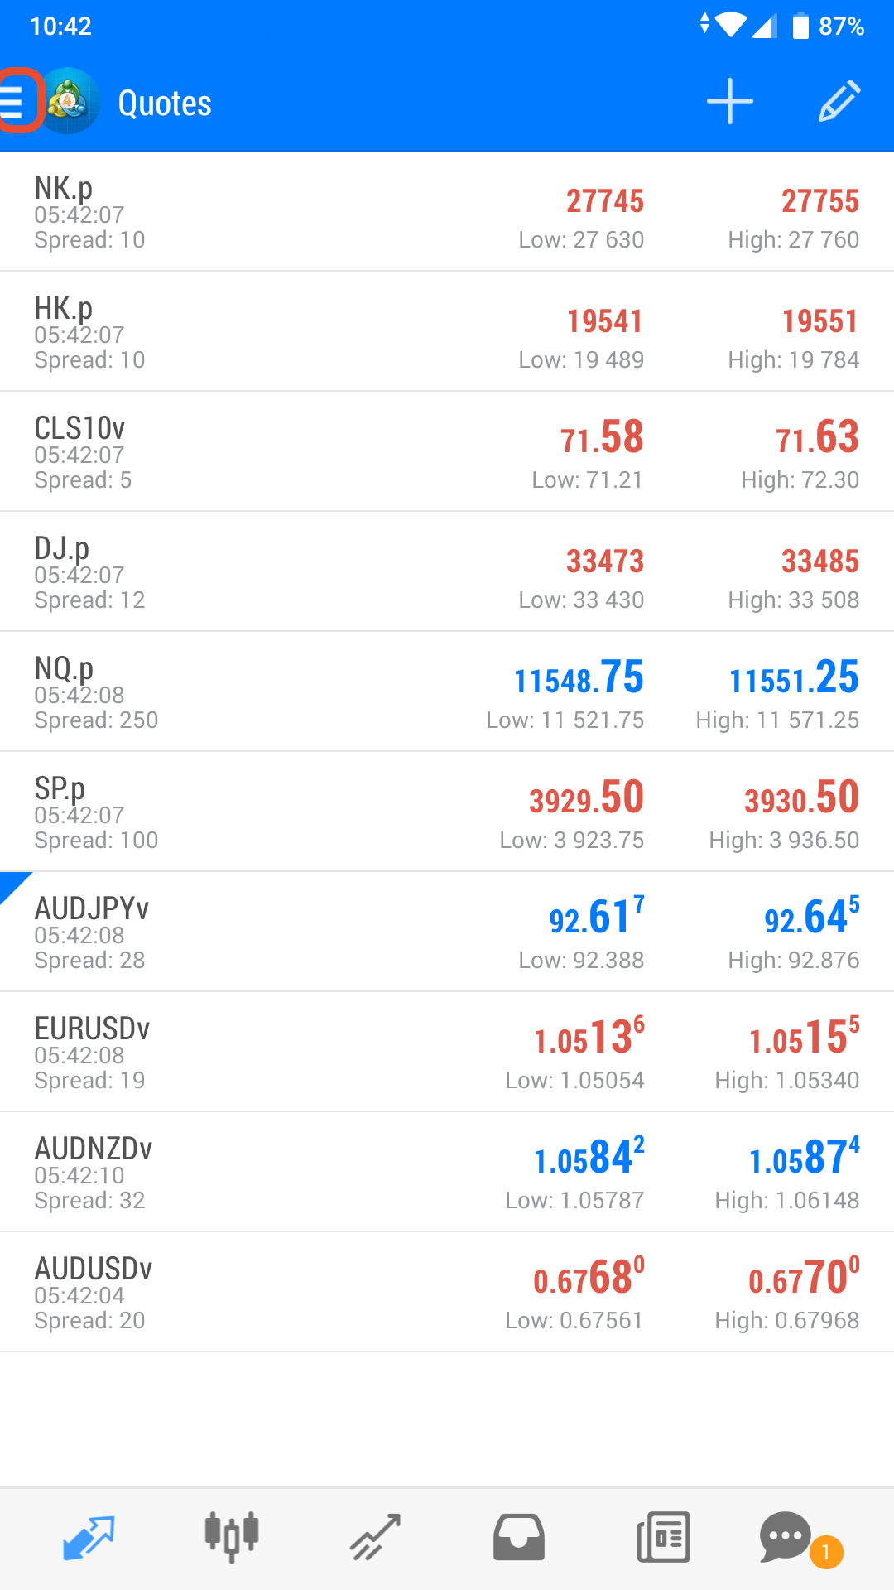This screenshot has height=1590, width=894.
Task: Open the Trade tab trend icon
Action: pos(375,1538)
